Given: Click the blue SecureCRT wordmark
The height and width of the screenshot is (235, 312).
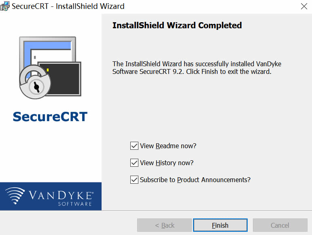Looking at the screenshot, I should pyautogui.click(x=50, y=117).
